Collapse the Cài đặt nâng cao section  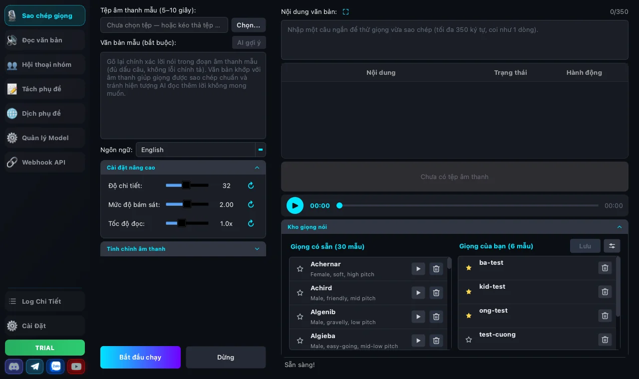coord(183,168)
